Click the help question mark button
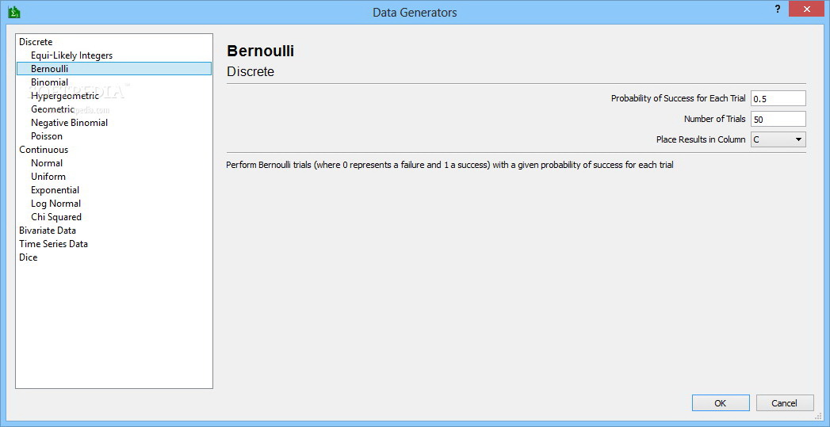 pyautogui.click(x=778, y=10)
